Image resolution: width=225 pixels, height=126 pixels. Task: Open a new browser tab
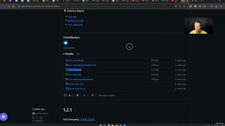[x=202, y=1]
